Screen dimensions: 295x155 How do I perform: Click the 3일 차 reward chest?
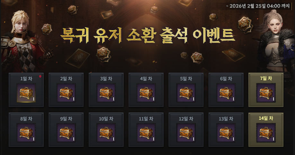pos(106,93)
